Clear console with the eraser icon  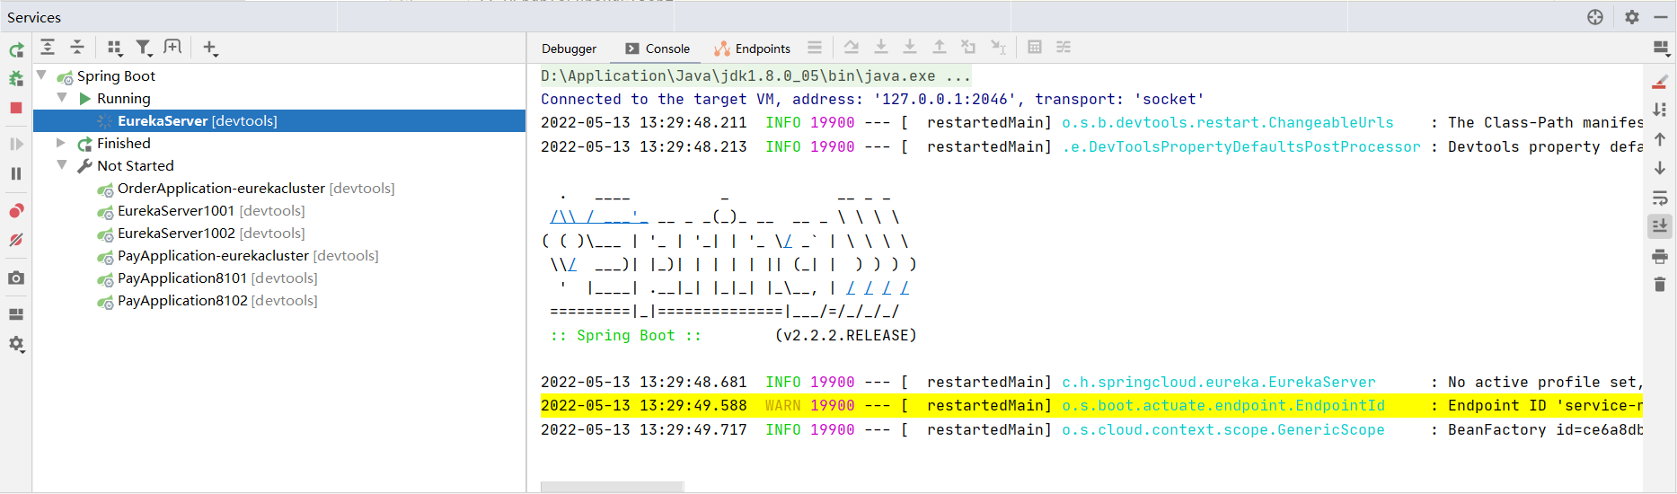pos(1660,82)
